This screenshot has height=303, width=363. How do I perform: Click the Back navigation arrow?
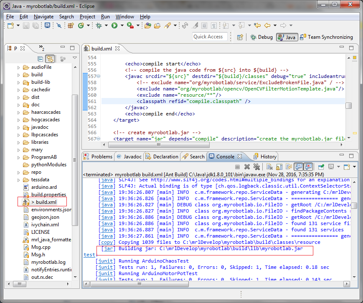(x=267, y=25)
